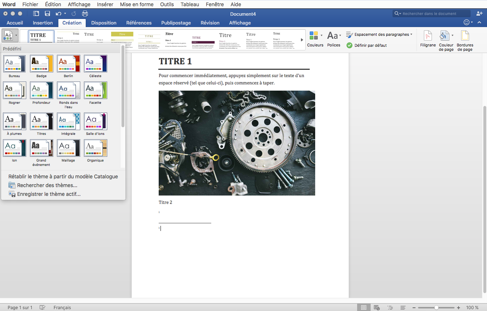Switch to print layout view in status bar
487x311 pixels.
[363, 307]
